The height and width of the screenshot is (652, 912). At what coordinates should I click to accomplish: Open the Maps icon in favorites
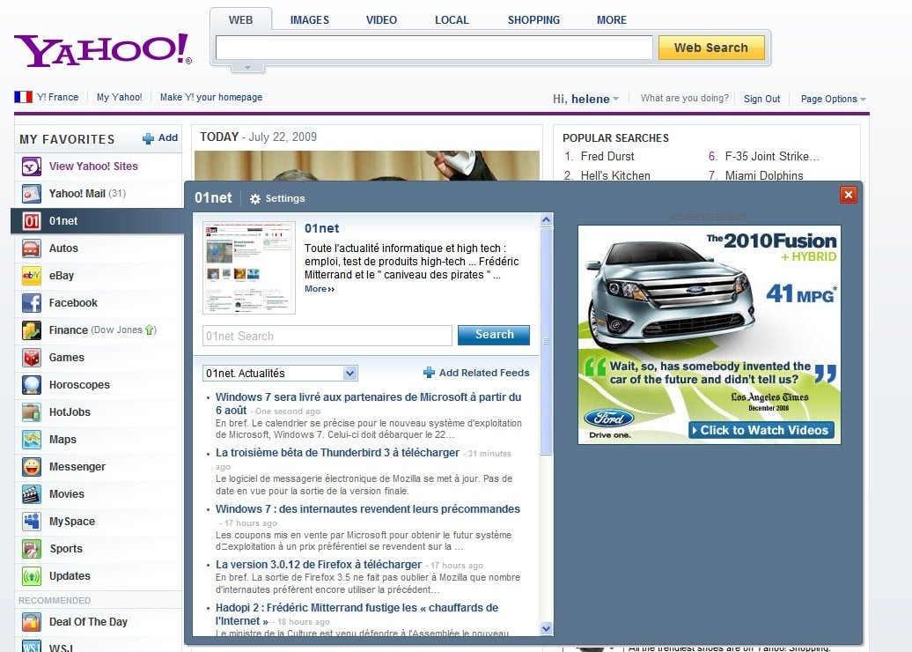pos(32,440)
